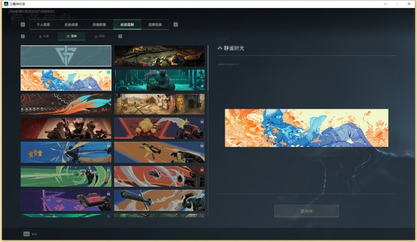This screenshot has width=417, height=242.
Task: Click the lock icon on explosion banner
Action: pyautogui.click(x=202, y=121)
